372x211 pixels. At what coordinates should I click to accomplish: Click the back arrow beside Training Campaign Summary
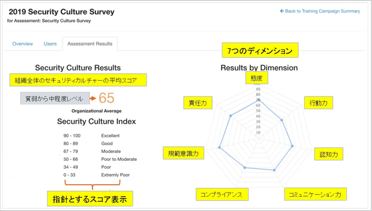[282, 11]
